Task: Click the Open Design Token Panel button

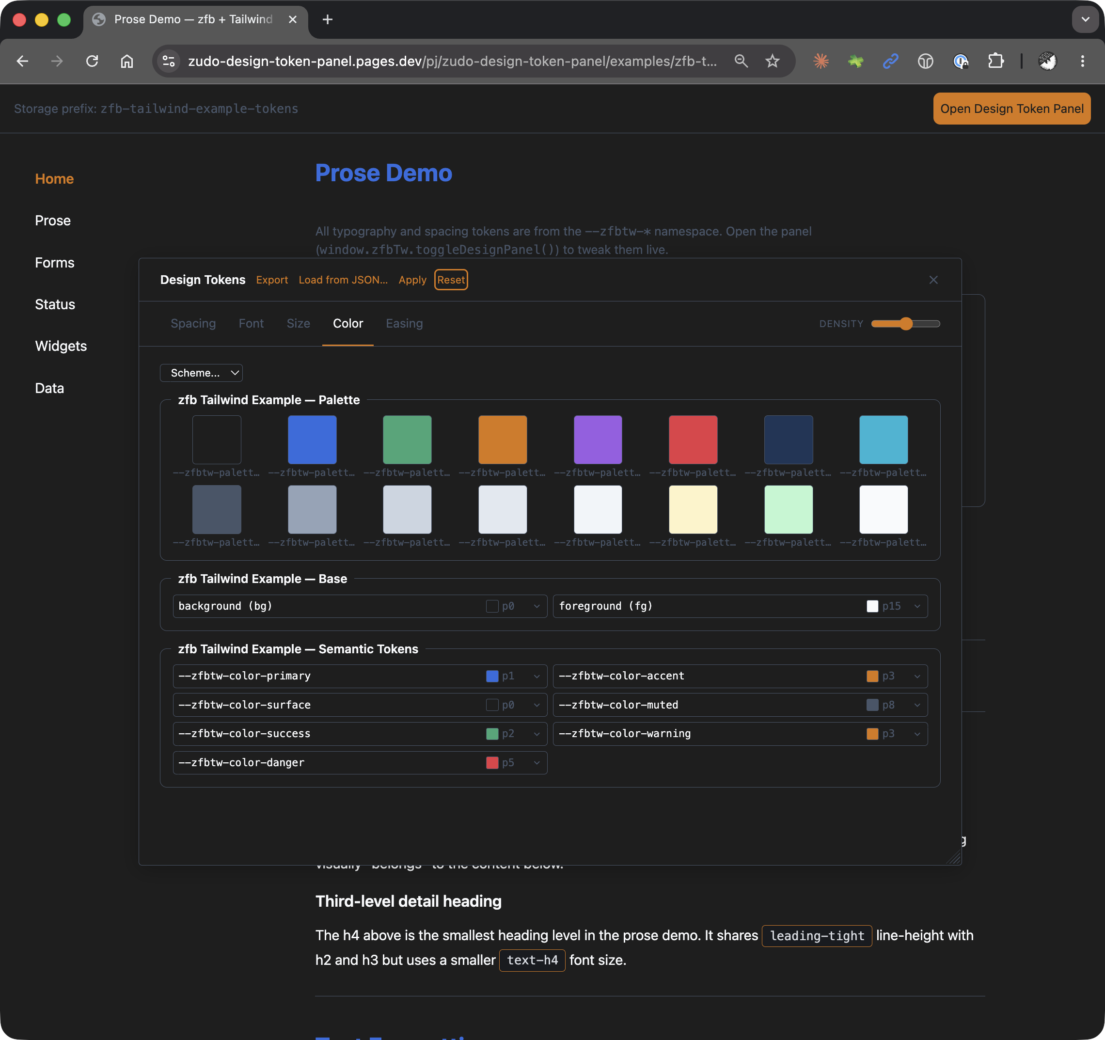Action: point(1011,109)
